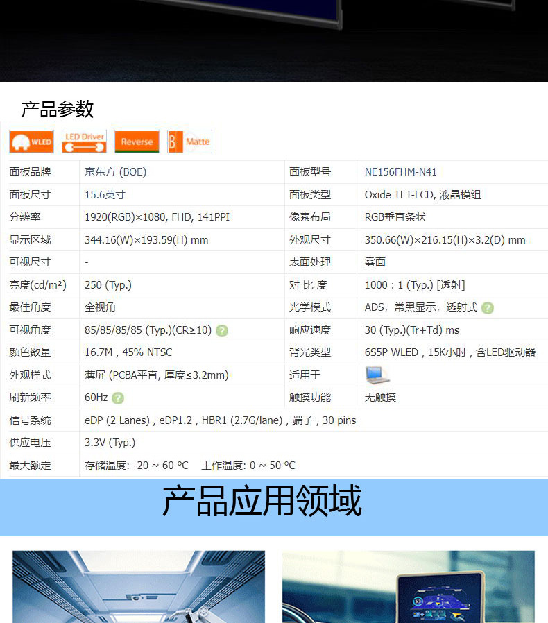Click supply voltage 3.3V (Typ.)
The width and height of the screenshot is (548, 623).
coord(110,443)
